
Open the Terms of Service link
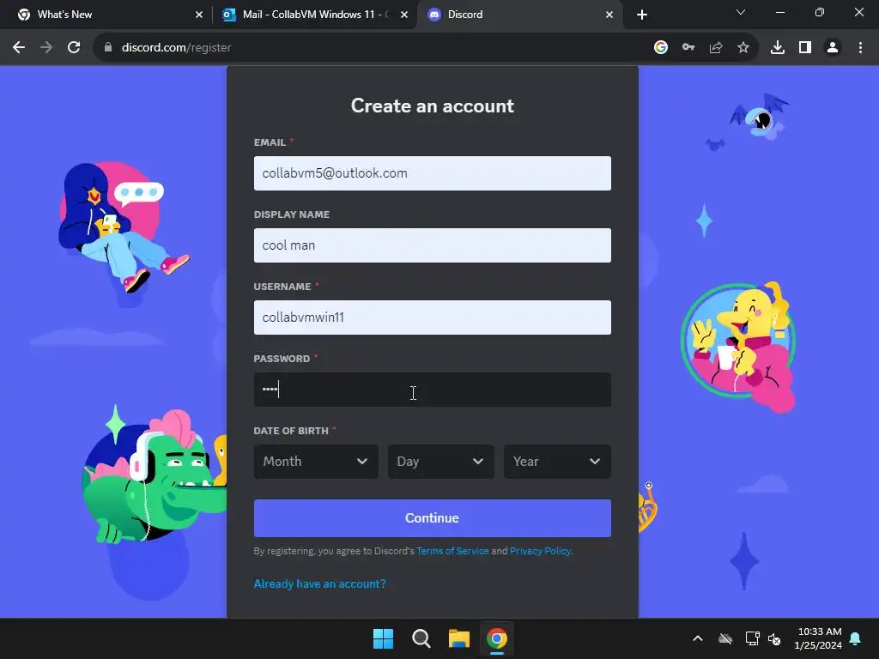[452, 551]
